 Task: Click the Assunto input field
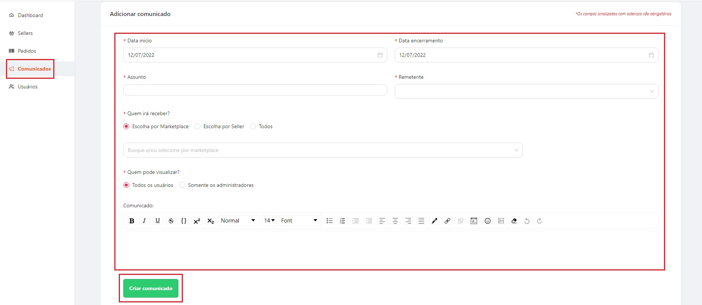tap(255, 90)
